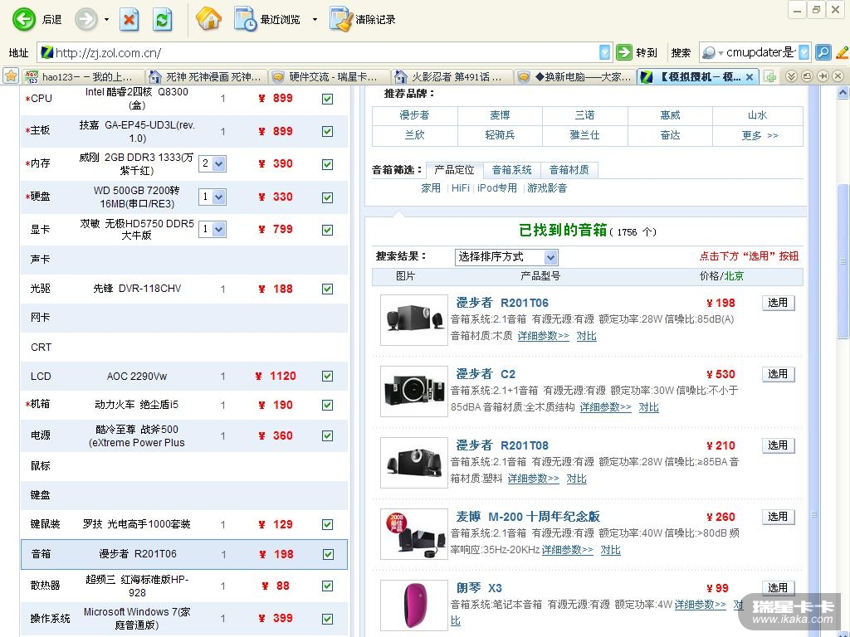Click the clear records broom icon
850x637 pixels.
click(x=340, y=19)
